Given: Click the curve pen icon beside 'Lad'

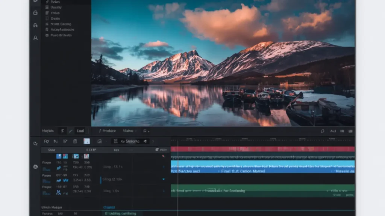Looking at the screenshot, I should click(x=71, y=131).
